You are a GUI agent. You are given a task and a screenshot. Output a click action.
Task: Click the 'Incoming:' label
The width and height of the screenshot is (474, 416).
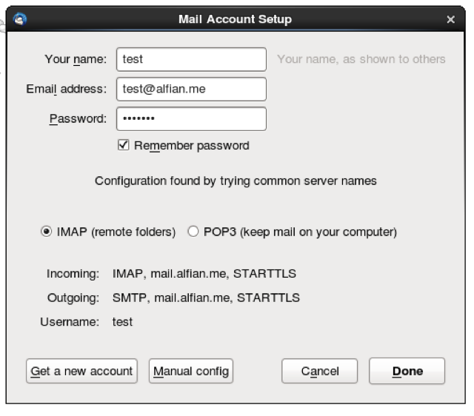[x=73, y=274]
